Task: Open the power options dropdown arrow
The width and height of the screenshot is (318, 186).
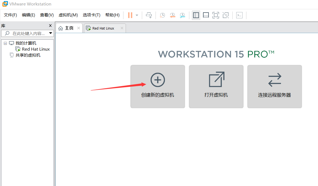Action: (137, 15)
